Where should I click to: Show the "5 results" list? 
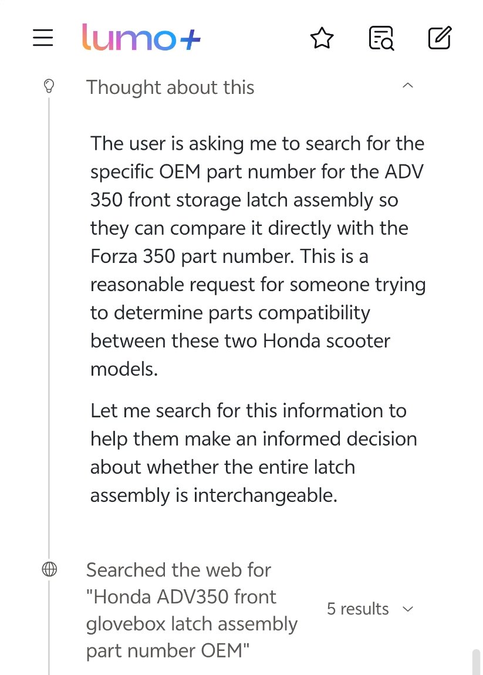point(357,609)
